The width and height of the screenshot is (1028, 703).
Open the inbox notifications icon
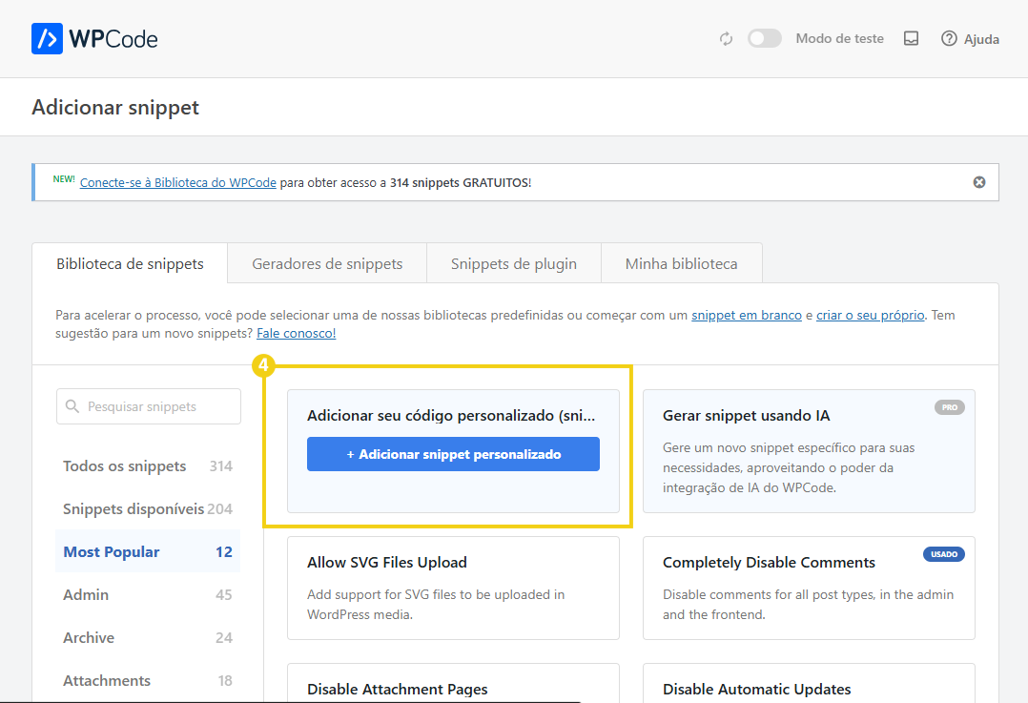pyautogui.click(x=912, y=39)
